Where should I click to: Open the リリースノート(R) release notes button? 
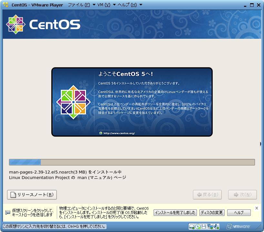pos(32,195)
